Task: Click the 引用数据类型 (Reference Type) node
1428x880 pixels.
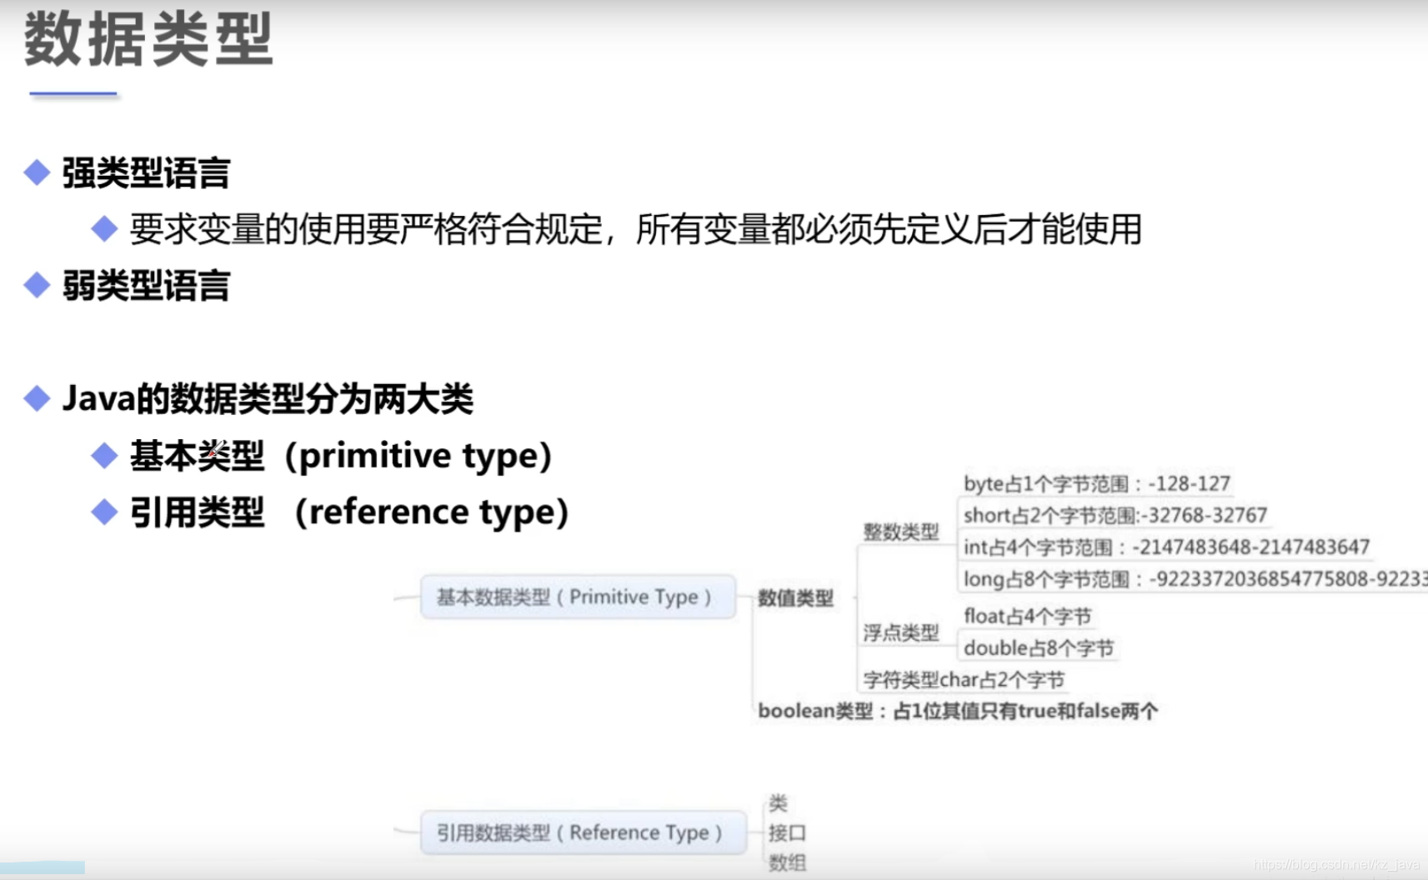Action: [583, 832]
